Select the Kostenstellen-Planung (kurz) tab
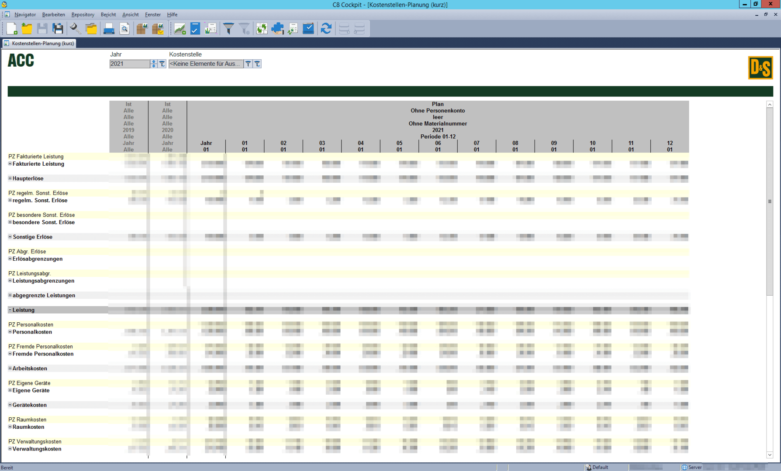The image size is (781, 471). click(39, 43)
